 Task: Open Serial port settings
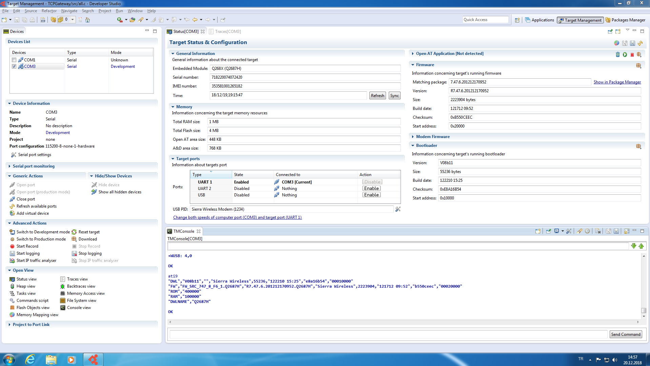[x=34, y=155]
